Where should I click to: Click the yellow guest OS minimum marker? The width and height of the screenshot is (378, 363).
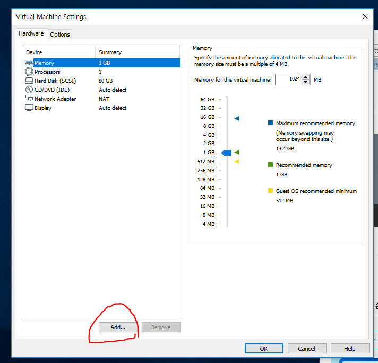(237, 162)
